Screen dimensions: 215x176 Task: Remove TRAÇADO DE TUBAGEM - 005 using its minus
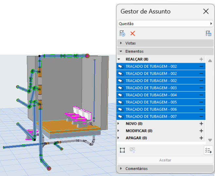click(201, 102)
